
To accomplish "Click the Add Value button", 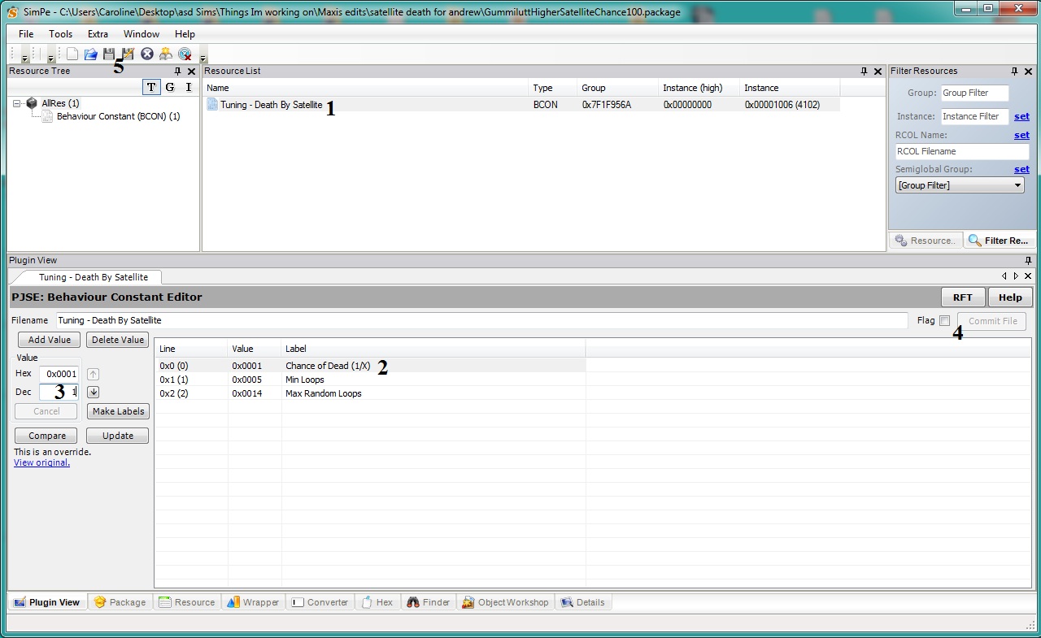I will pyautogui.click(x=49, y=340).
